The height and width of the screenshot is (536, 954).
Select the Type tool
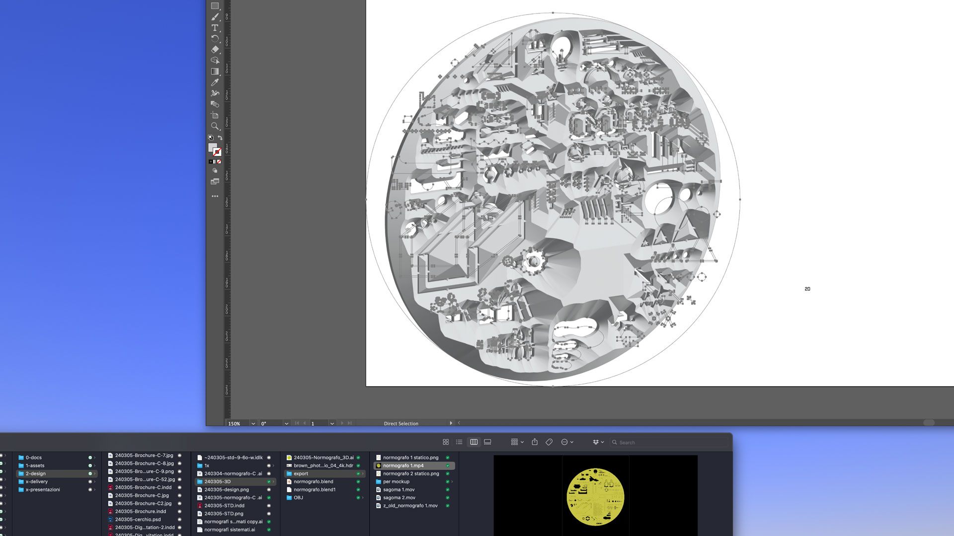(215, 28)
